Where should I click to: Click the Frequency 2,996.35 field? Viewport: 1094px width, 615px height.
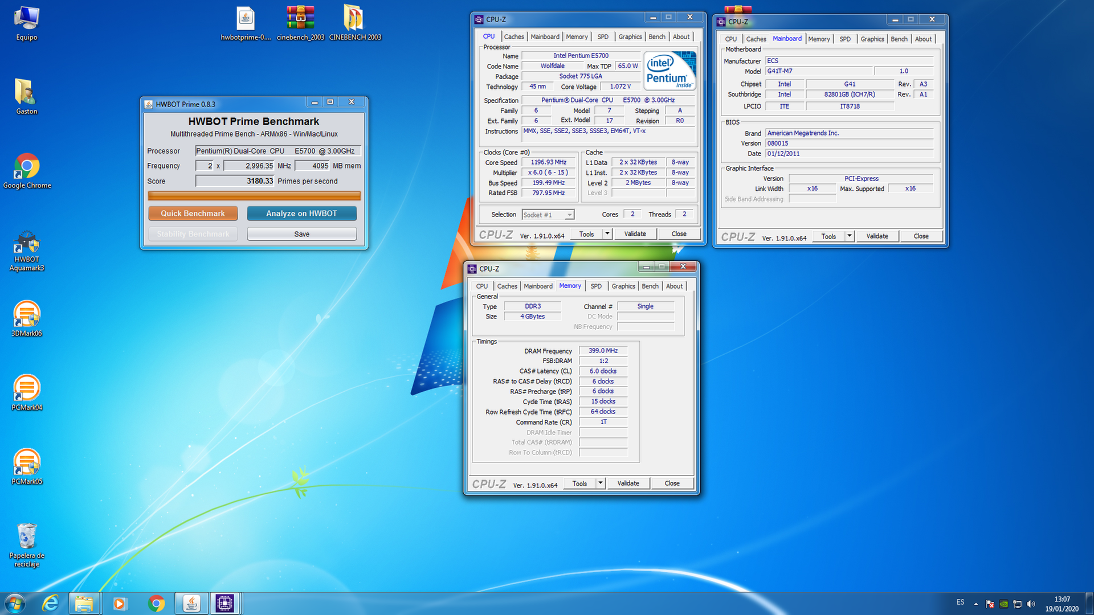[249, 166]
